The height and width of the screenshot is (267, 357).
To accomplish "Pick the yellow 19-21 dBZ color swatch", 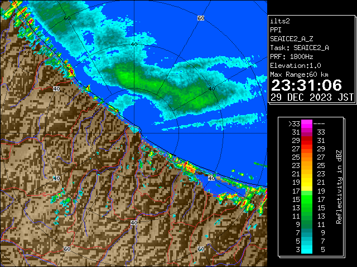I will [307, 182].
